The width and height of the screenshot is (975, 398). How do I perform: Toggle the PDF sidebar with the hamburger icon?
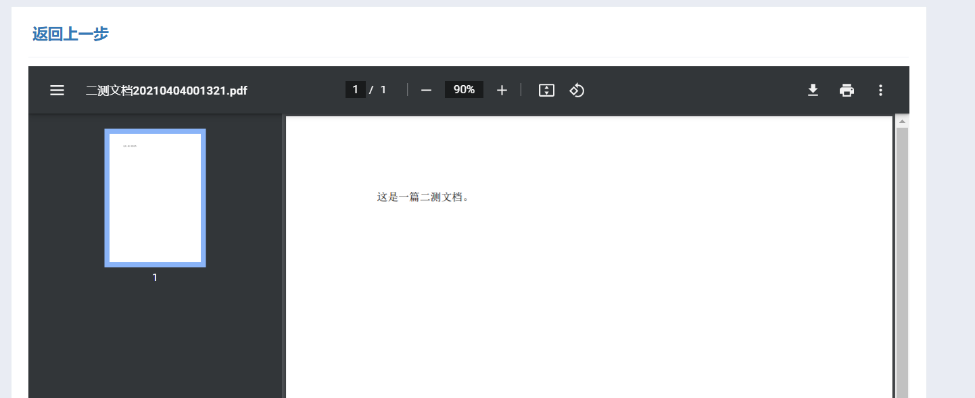57,90
